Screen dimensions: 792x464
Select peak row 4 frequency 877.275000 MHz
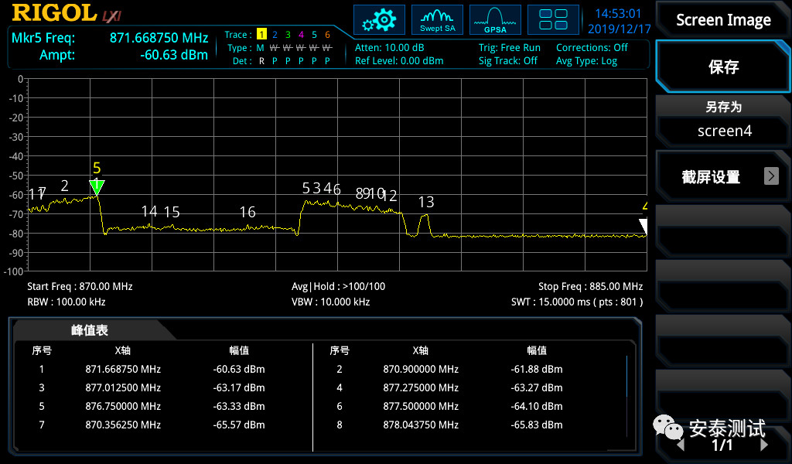pyautogui.click(x=421, y=387)
